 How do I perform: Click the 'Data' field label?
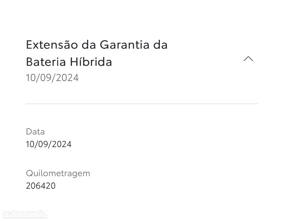click(35, 132)
